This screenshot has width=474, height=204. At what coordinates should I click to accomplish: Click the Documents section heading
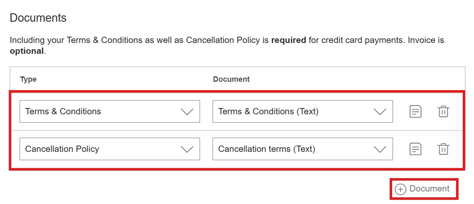(38, 18)
